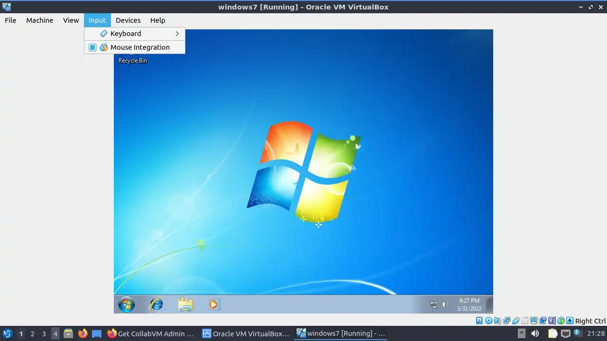Open the host clipboard manager icon
Viewport: 607px width, 341px height.
click(x=553, y=333)
